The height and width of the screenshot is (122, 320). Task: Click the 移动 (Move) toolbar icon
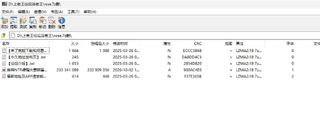[x=42, y=20]
